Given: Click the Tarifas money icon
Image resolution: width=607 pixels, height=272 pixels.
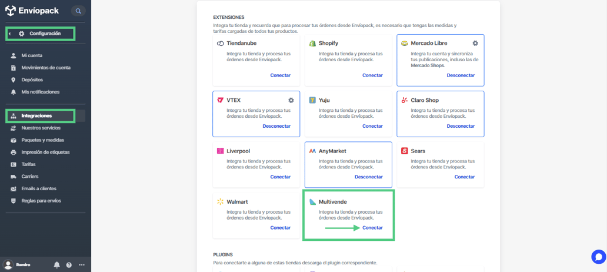Looking at the screenshot, I should (x=14, y=164).
